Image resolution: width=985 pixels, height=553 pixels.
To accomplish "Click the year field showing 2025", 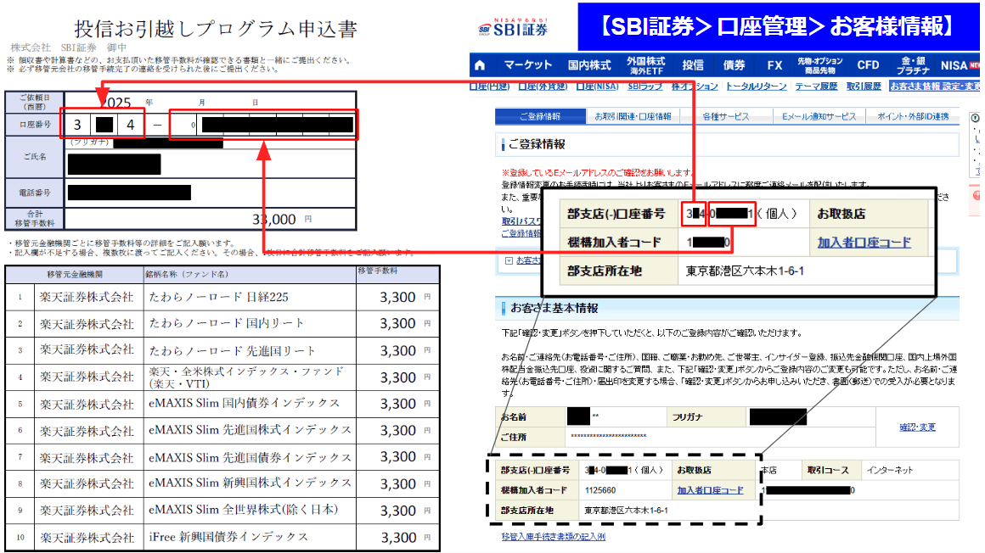I will [x=116, y=103].
